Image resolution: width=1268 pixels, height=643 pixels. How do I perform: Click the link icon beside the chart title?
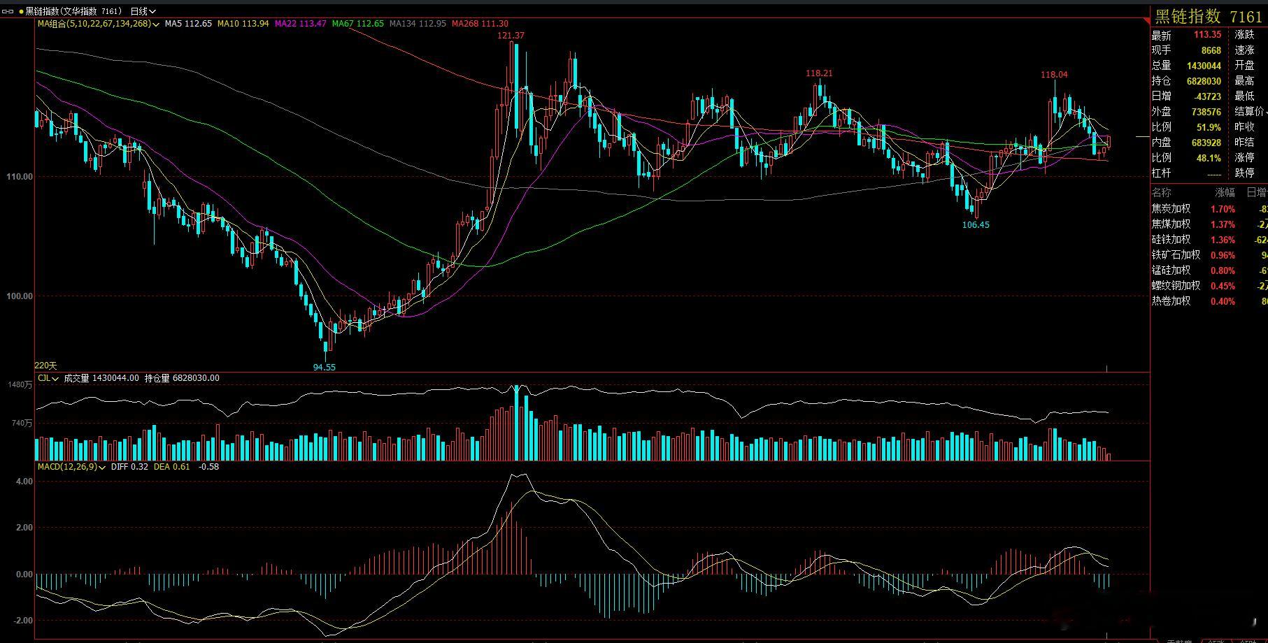coord(8,11)
